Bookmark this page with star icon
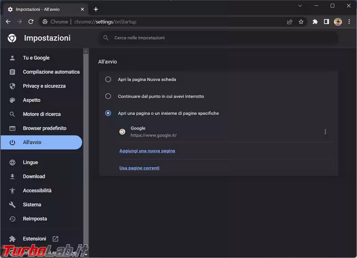Viewport: 357px width, 258px height. [301, 21]
